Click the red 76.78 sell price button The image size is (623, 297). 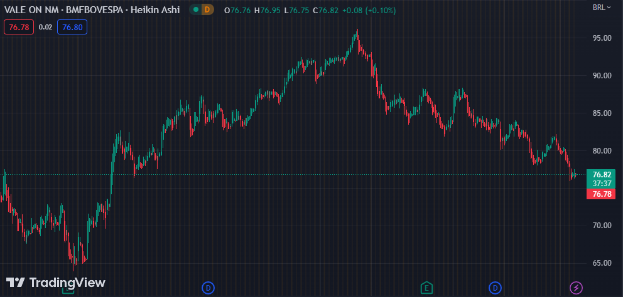pos(19,27)
